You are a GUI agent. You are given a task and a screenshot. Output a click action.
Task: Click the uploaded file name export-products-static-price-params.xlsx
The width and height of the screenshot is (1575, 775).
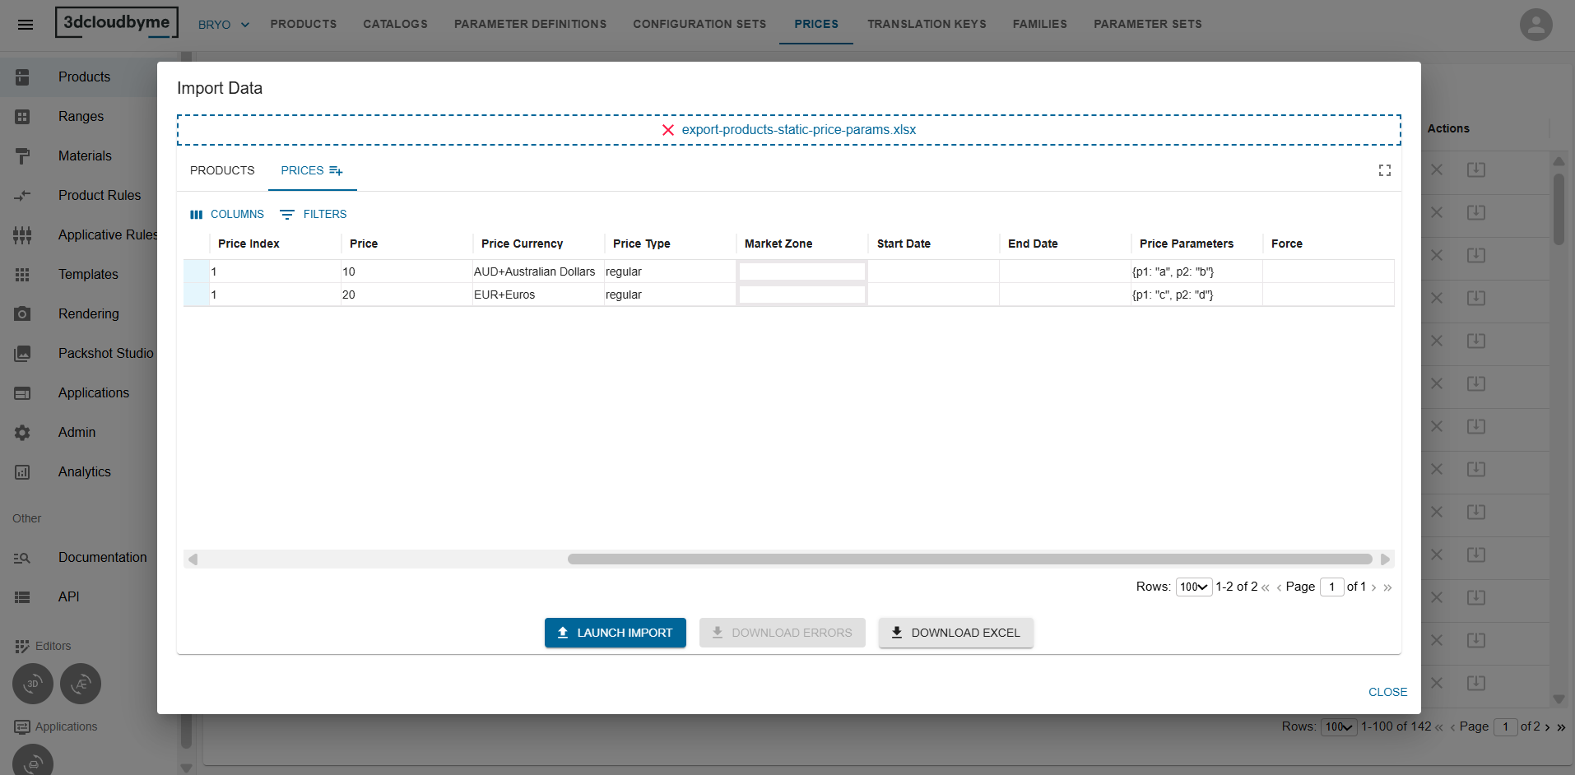(798, 130)
